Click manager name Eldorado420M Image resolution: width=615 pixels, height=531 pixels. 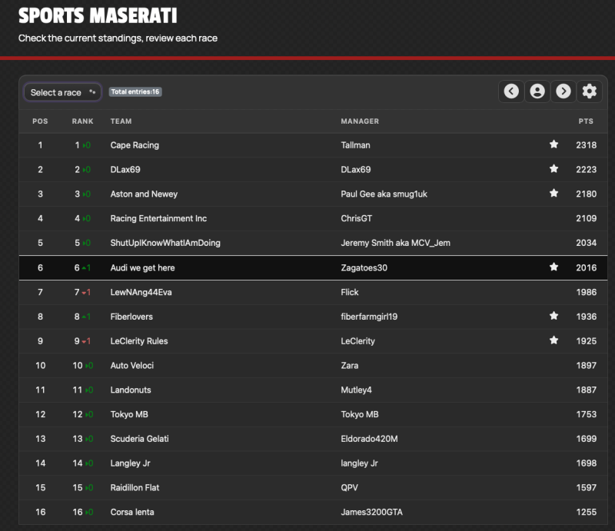pos(369,439)
